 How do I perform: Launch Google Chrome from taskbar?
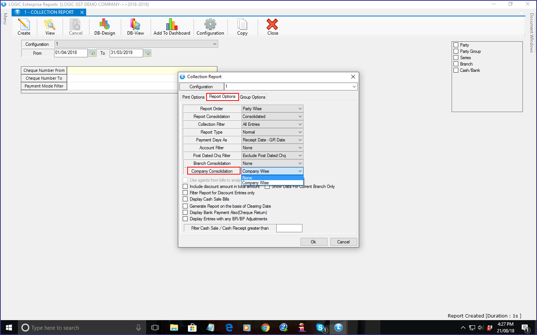[266, 328]
